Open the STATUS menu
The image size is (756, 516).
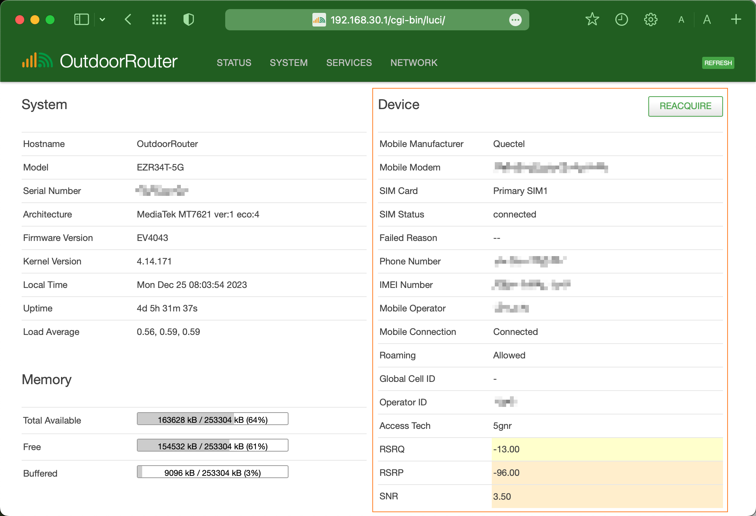coord(234,63)
